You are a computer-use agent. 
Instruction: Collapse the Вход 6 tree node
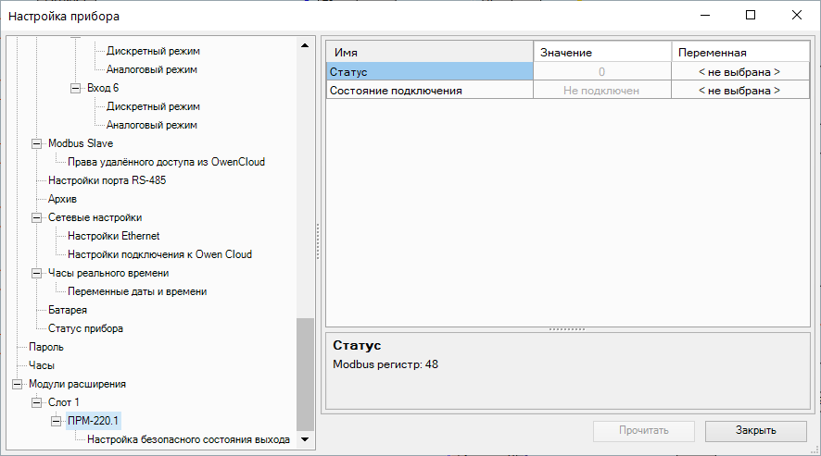click(76, 88)
